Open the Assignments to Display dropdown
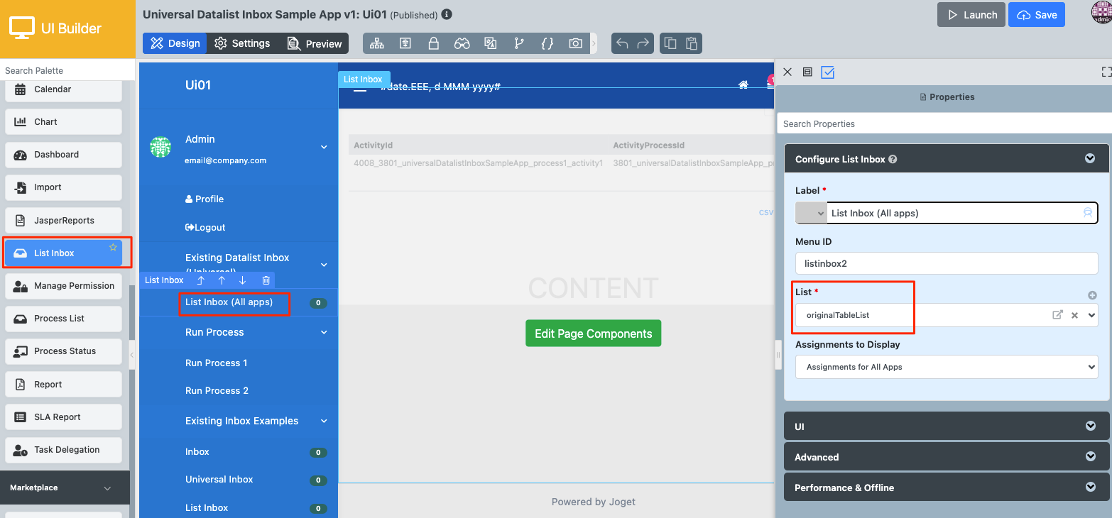This screenshot has height=518, width=1112. pos(947,367)
